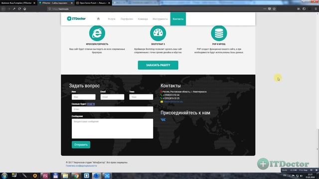Image resolution: width=319 pixels, height=179 pixels.
Task: Select the highlighted Контакты menu item
Action: (x=178, y=19)
